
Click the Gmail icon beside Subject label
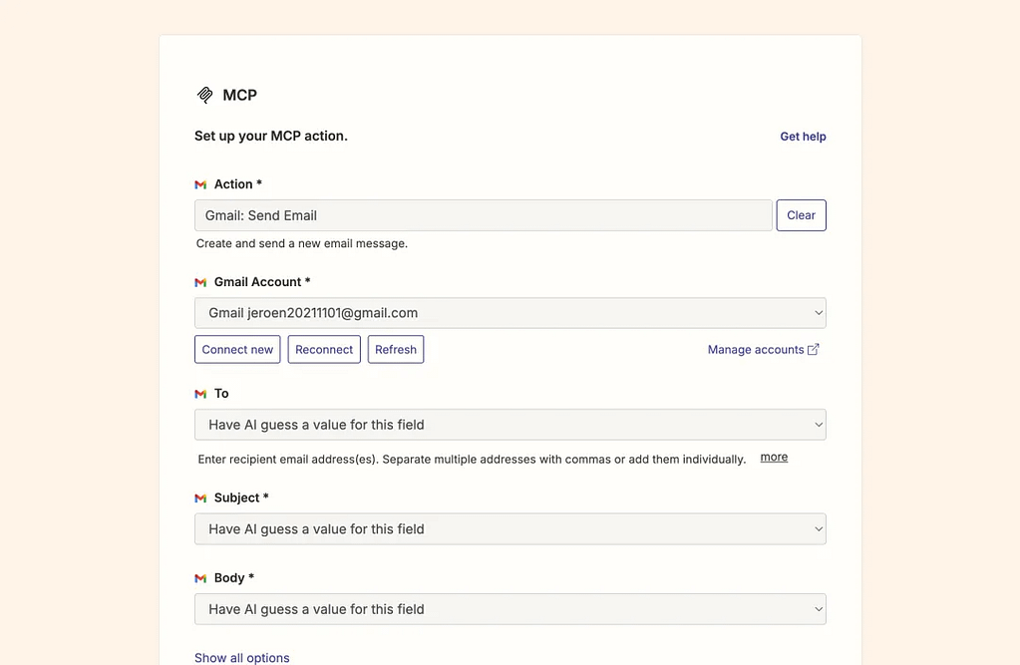click(x=200, y=499)
